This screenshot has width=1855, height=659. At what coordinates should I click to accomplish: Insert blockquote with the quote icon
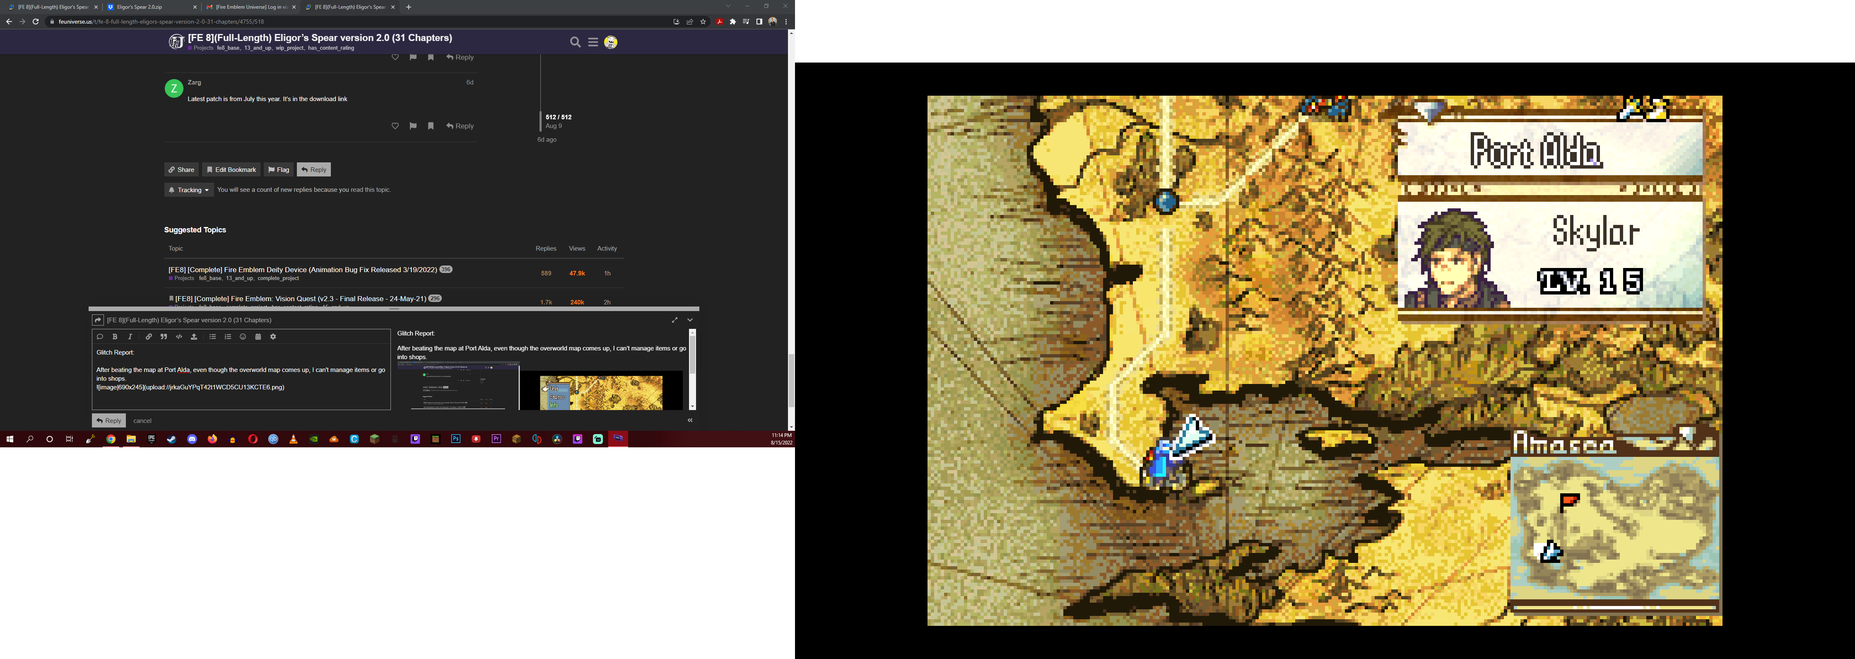pos(164,337)
